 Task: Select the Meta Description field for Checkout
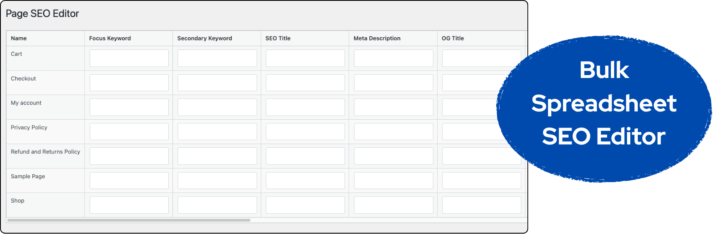pyautogui.click(x=393, y=83)
